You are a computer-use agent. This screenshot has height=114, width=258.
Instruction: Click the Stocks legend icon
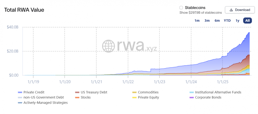pyautogui.click(x=77, y=97)
